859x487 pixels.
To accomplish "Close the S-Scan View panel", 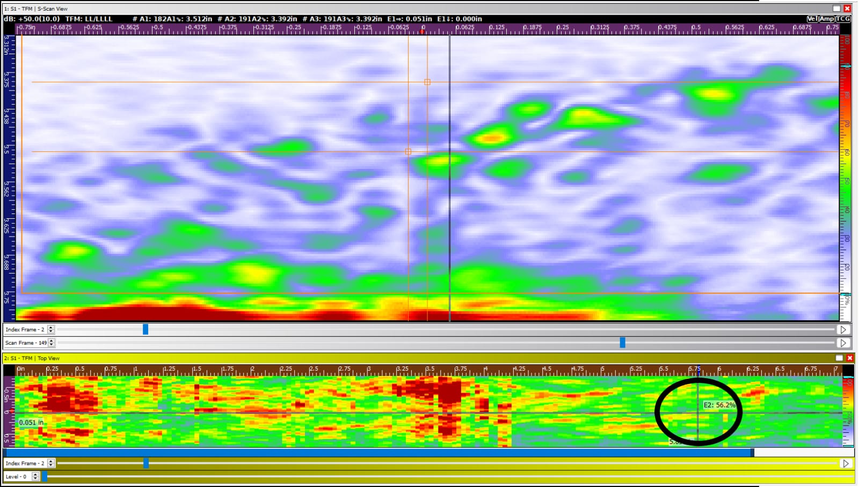I will [847, 9].
